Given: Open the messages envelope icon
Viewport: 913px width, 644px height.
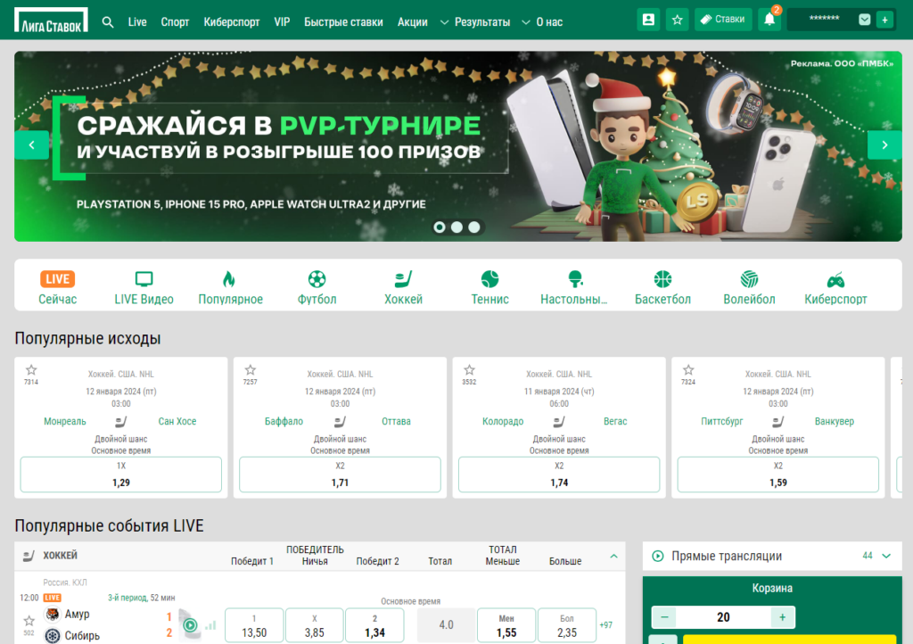Looking at the screenshot, I should coord(865,20).
